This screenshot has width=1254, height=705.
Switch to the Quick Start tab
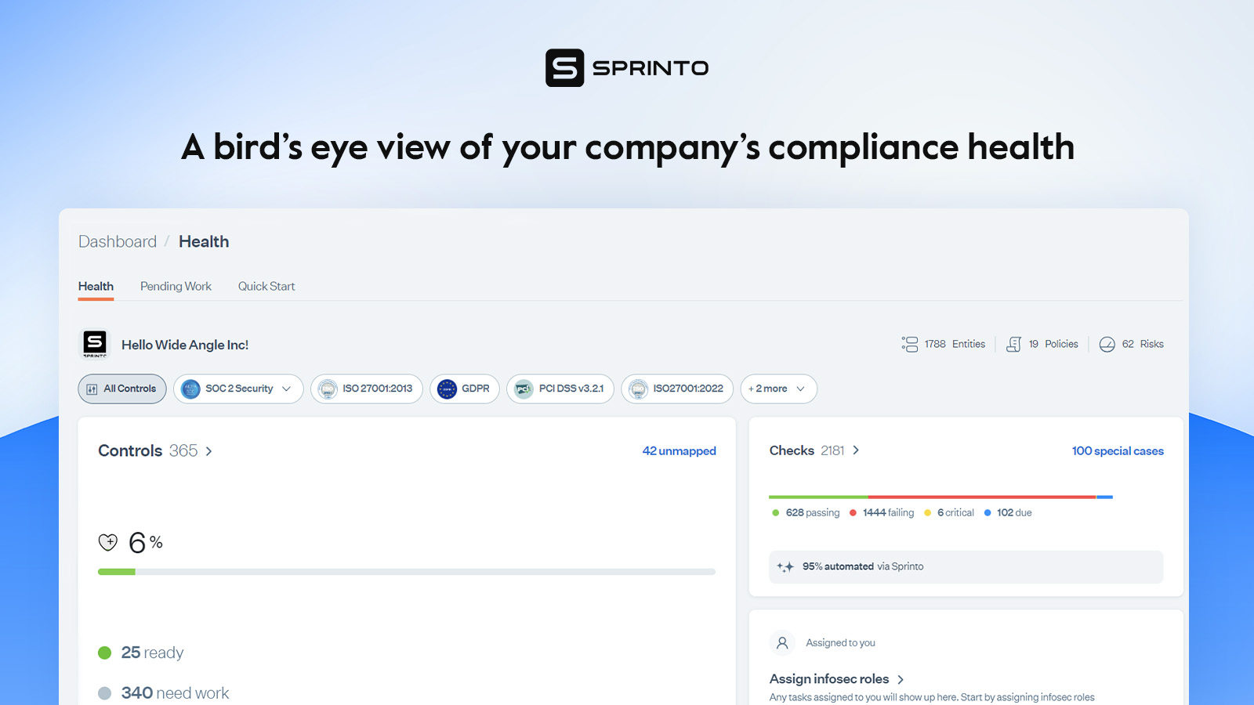point(266,287)
